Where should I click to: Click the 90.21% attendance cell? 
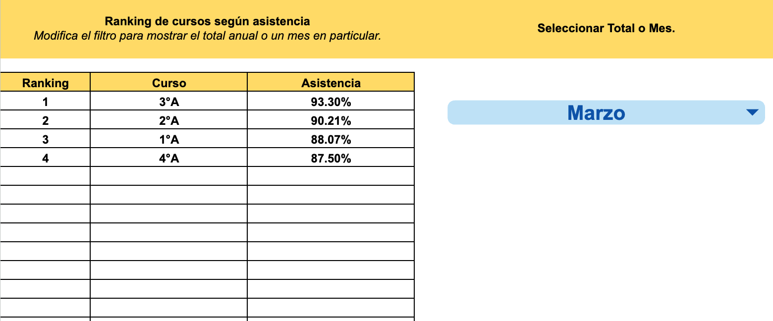pyautogui.click(x=331, y=121)
